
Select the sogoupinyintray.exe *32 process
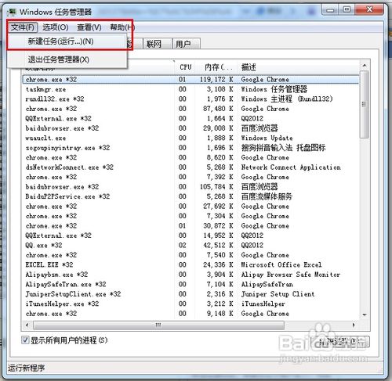[x=191, y=148]
